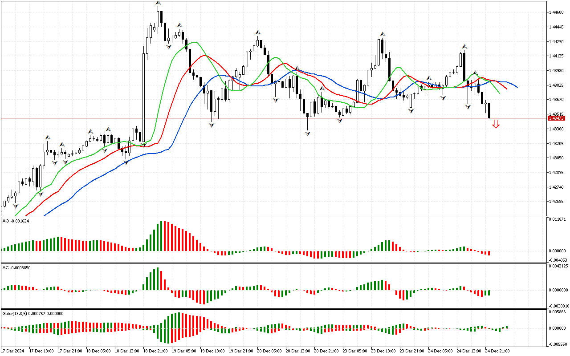Click the 20 Dec 05:00 time label

click(x=269, y=351)
